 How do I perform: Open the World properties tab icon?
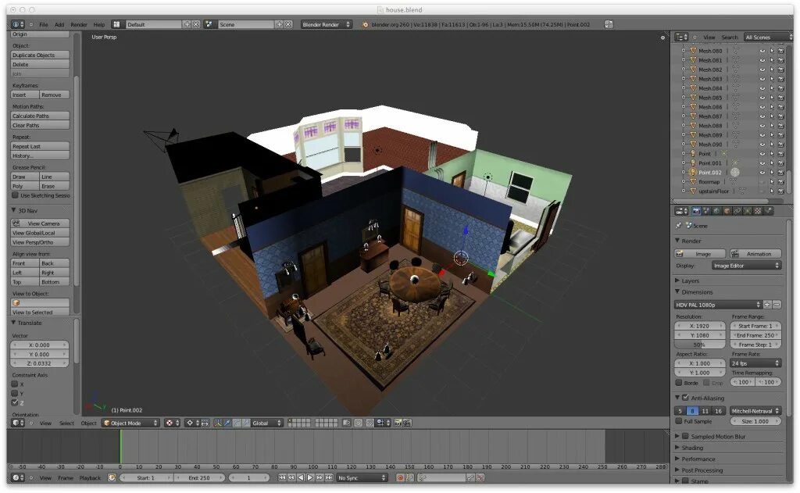(716, 211)
